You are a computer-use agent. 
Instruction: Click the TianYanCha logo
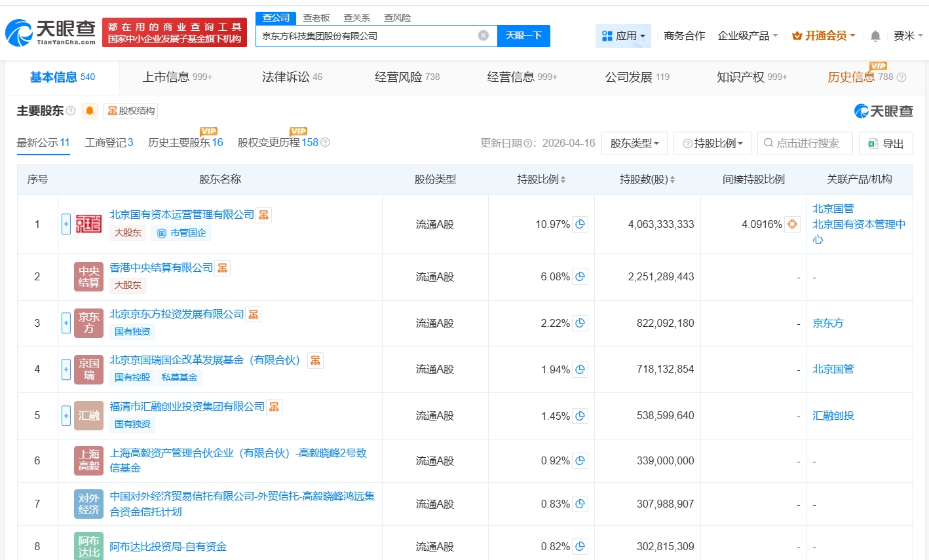tap(50, 32)
